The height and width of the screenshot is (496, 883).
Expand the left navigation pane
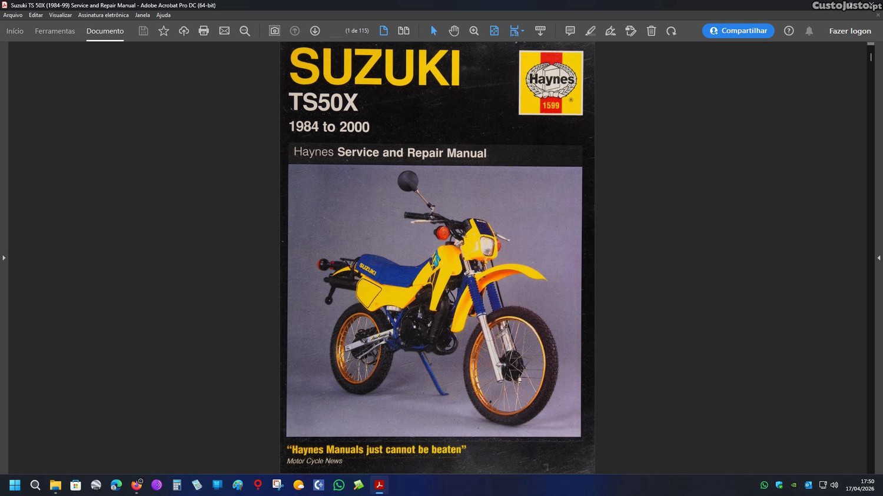(4, 258)
